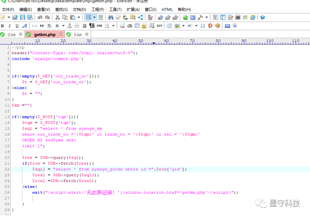Screen dimensions: 310x217
Task: Click the blue HTML tag icon
Action: click(227, 26)
